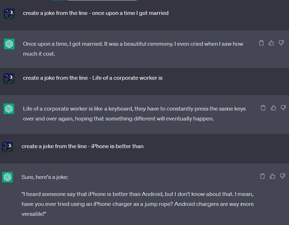
Task: Dislike the corporate worker keyboard joke
Action: tap(283, 108)
